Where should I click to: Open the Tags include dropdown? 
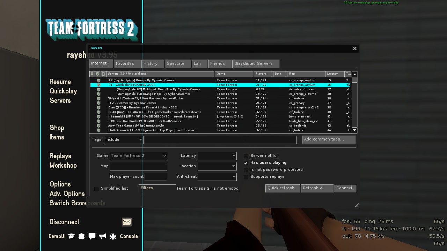click(x=124, y=139)
